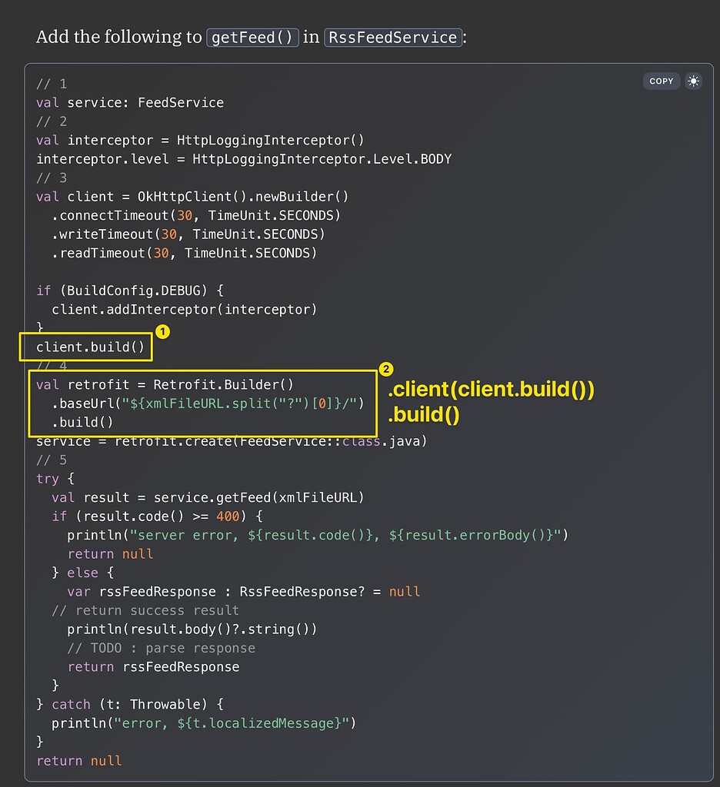Screen dimensions: 720x787
Task: Click the 'if (result.code() >= 400) {' line
Action: click(157, 516)
